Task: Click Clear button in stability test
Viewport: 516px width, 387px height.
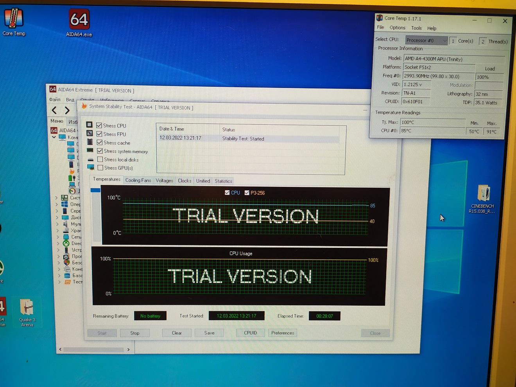Action: pyautogui.click(x=177, y=333)
